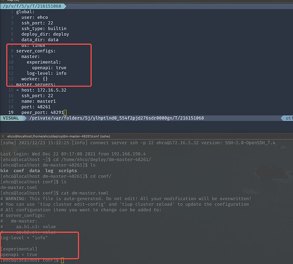Click the line 'server_configs:' in the editor
The height and width of the screenshot is (264, 293).
(36, 51)
